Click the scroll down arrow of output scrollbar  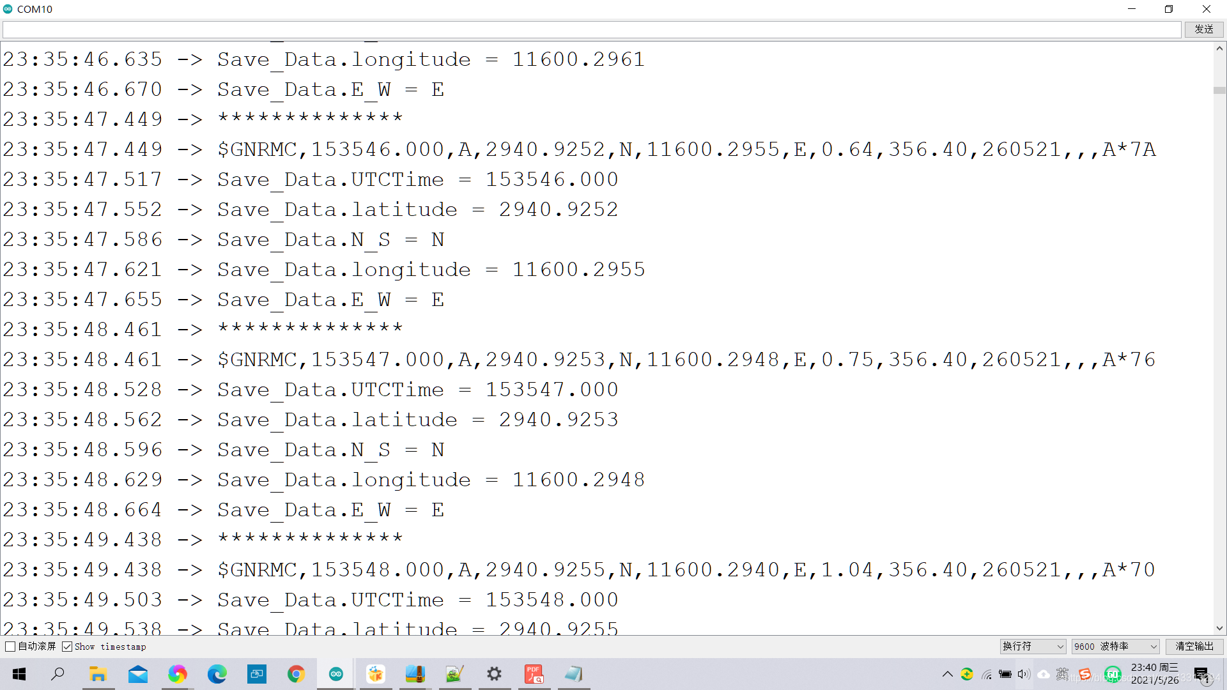pos(1219,628)
